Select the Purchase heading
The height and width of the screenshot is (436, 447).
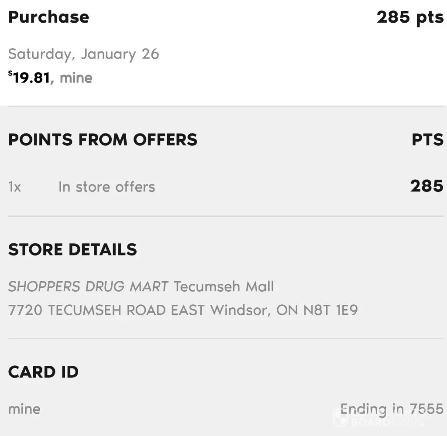[x=48, y=17]
